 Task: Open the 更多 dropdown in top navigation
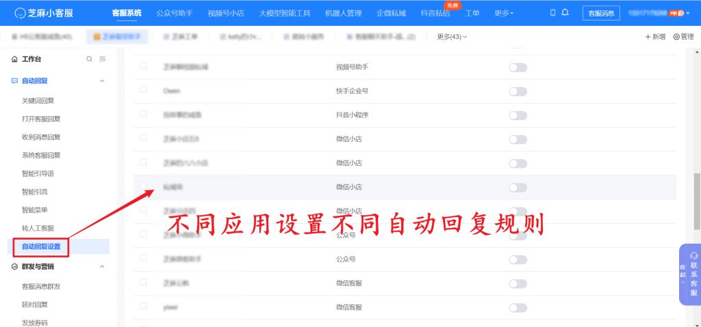pyautogui.click(x=504, y=14)
